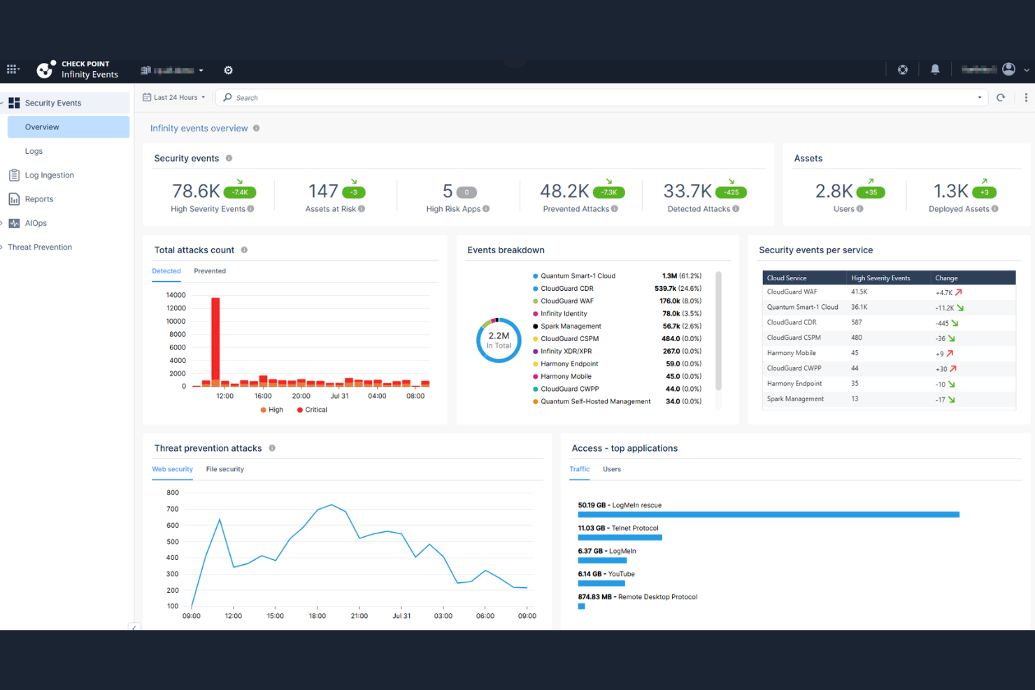The image size is (1035, 690).
Task: Open the notifications bell
Action: pos(935,69)
